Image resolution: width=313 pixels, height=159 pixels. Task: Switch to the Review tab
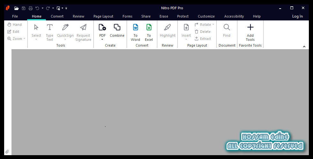pos(78,16)
